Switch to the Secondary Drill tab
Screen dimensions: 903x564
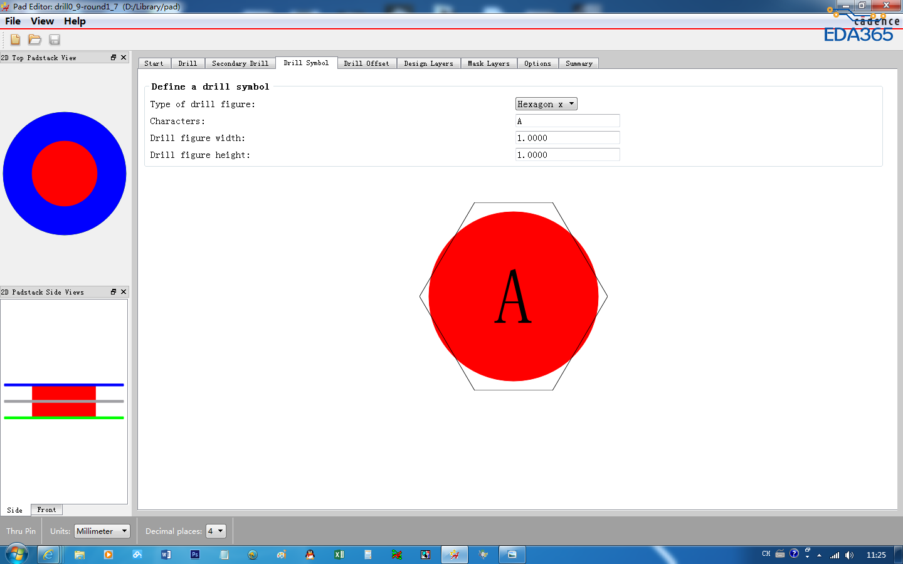(x=240, y=63)
